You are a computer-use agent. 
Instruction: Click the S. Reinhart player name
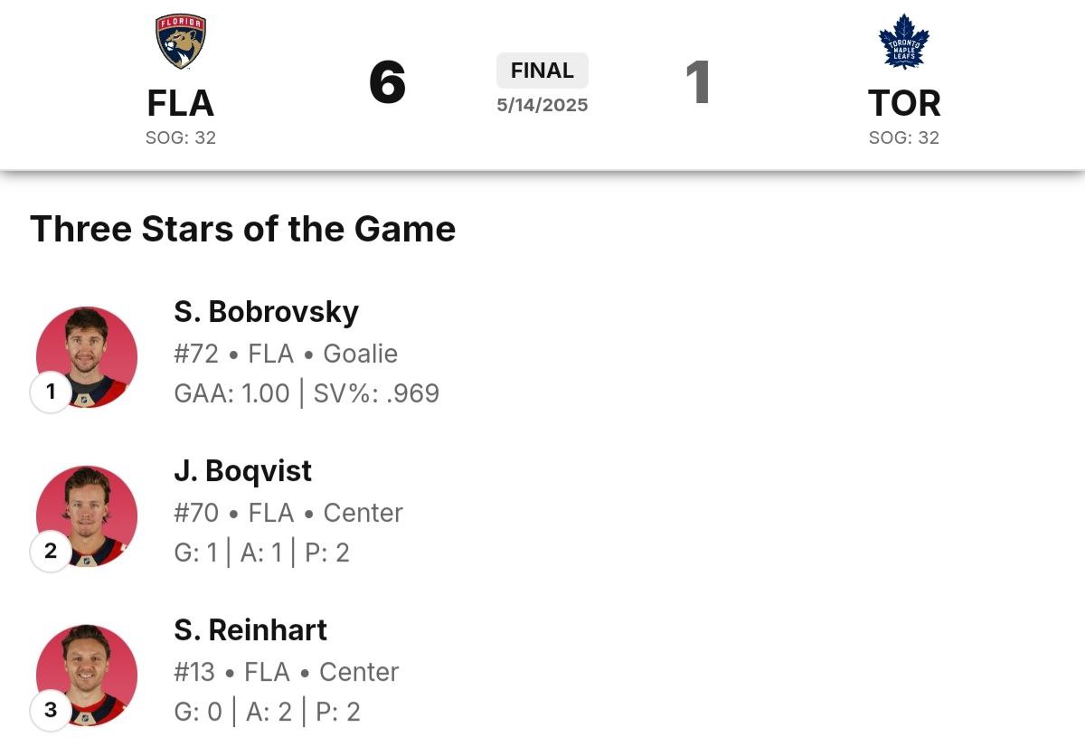pyautogui.click(x=250, y=630)
